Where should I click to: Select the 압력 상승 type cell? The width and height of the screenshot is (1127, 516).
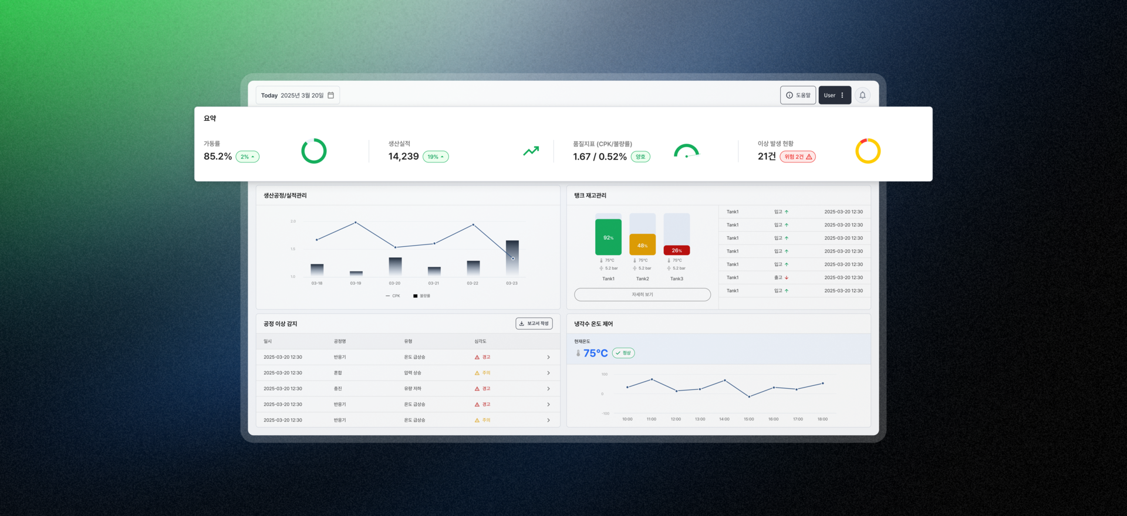tap(413, 373)
